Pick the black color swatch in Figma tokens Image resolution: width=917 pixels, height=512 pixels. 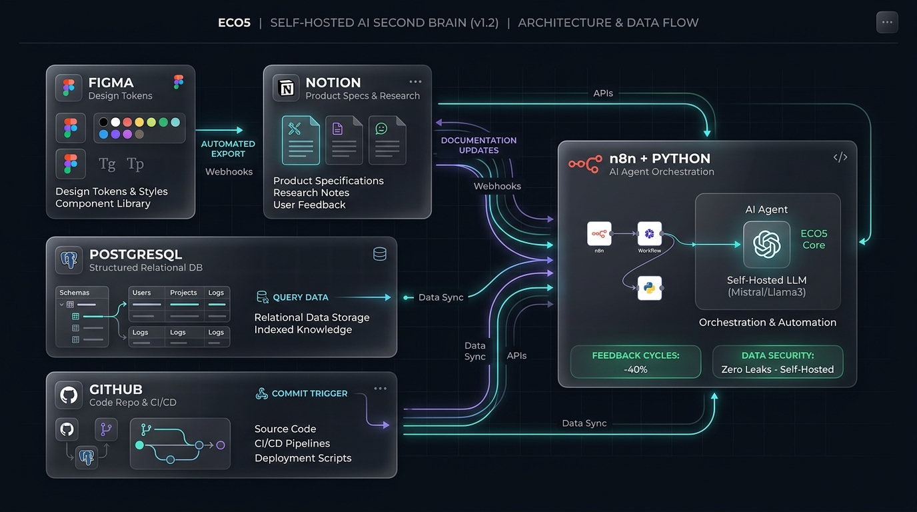click(103, 122)
